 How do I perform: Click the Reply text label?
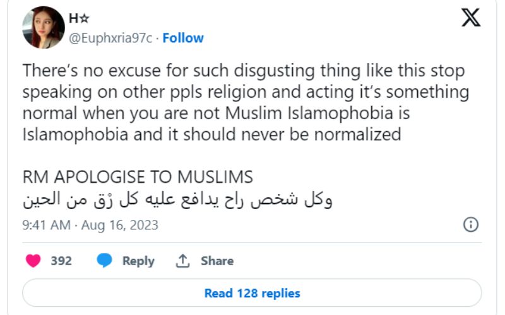click(138, 261)
